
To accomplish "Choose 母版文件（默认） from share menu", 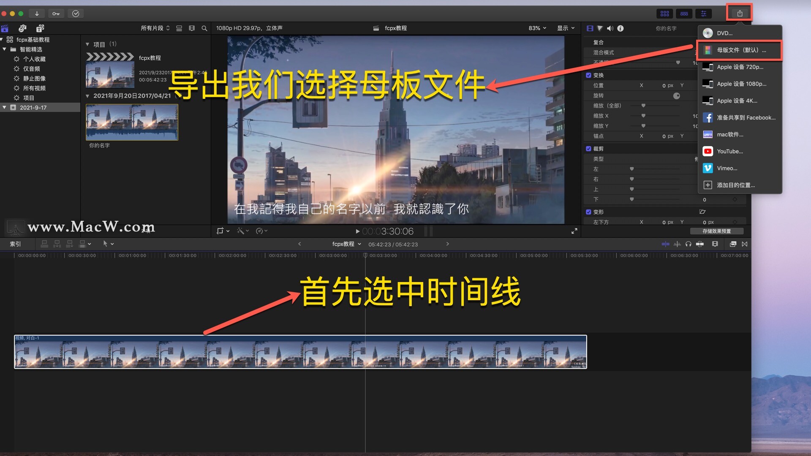I will (x=740, y=50).
